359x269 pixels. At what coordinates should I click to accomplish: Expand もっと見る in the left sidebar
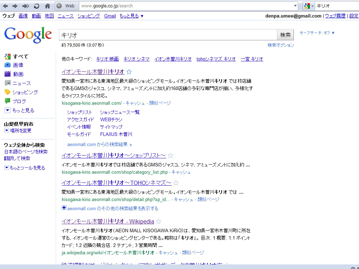pos(20,110)
